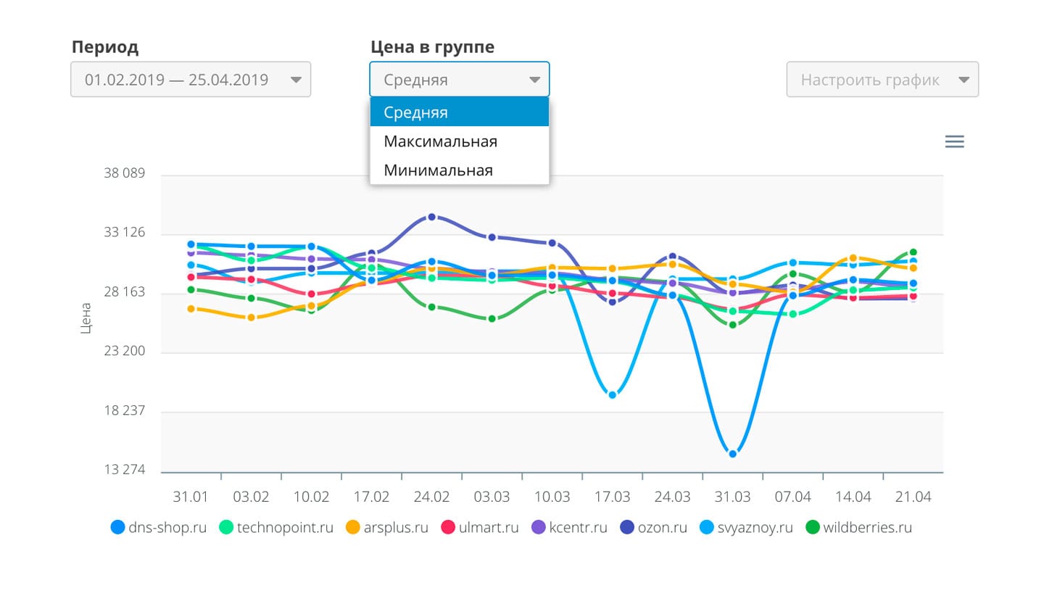Hide the ozon.ru series via legend label
This screenshot has width=1044, height=596.
point(662,527)
